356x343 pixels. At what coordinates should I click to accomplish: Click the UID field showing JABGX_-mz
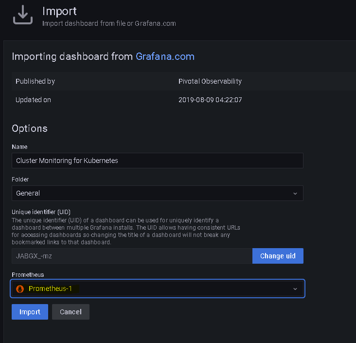pos(132,256)
